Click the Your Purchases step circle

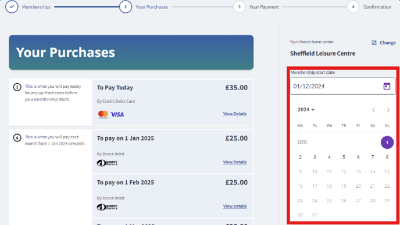(x=126, y=7)
